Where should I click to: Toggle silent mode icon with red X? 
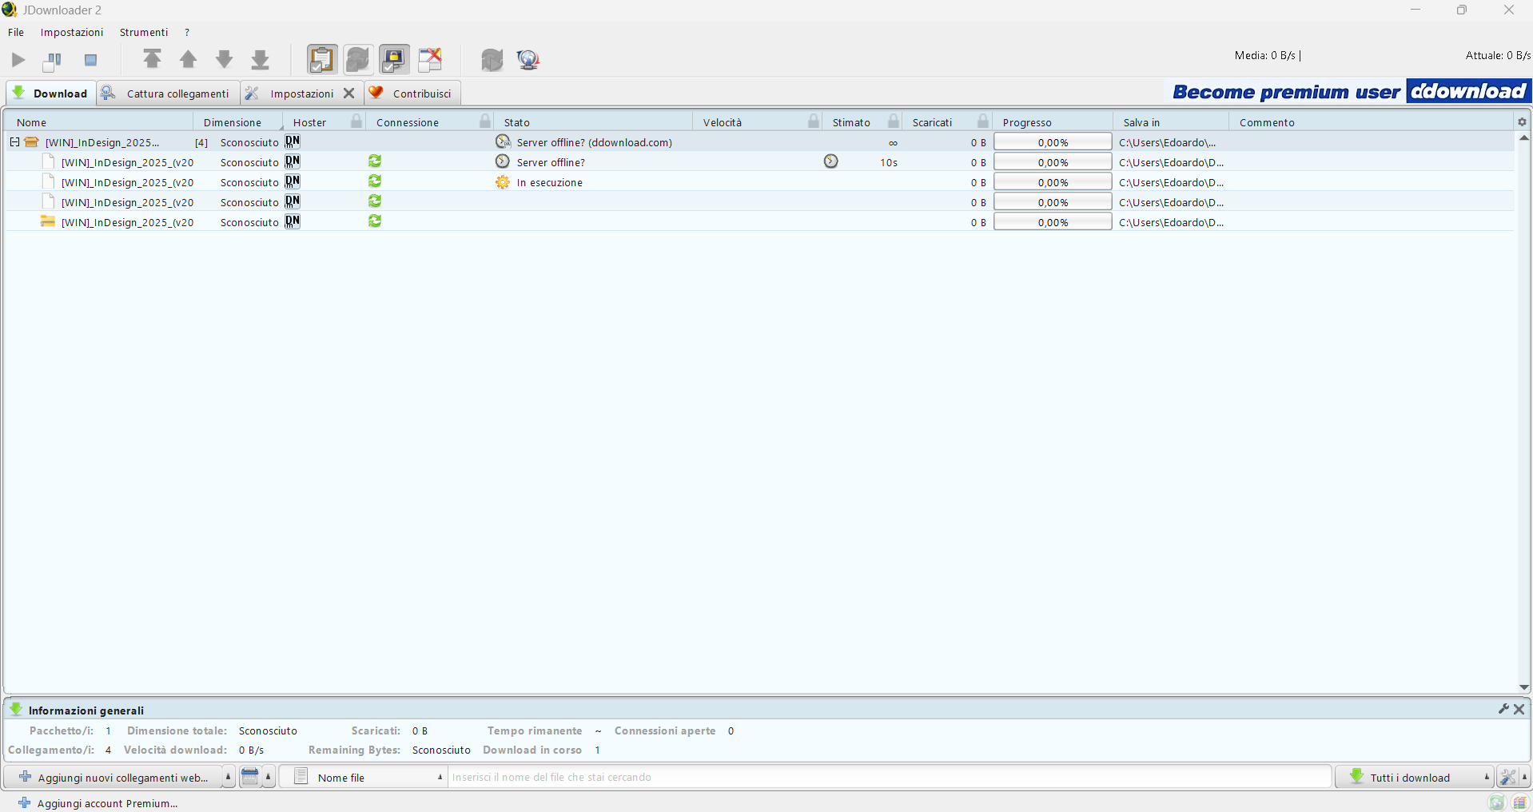coord(430,59)
